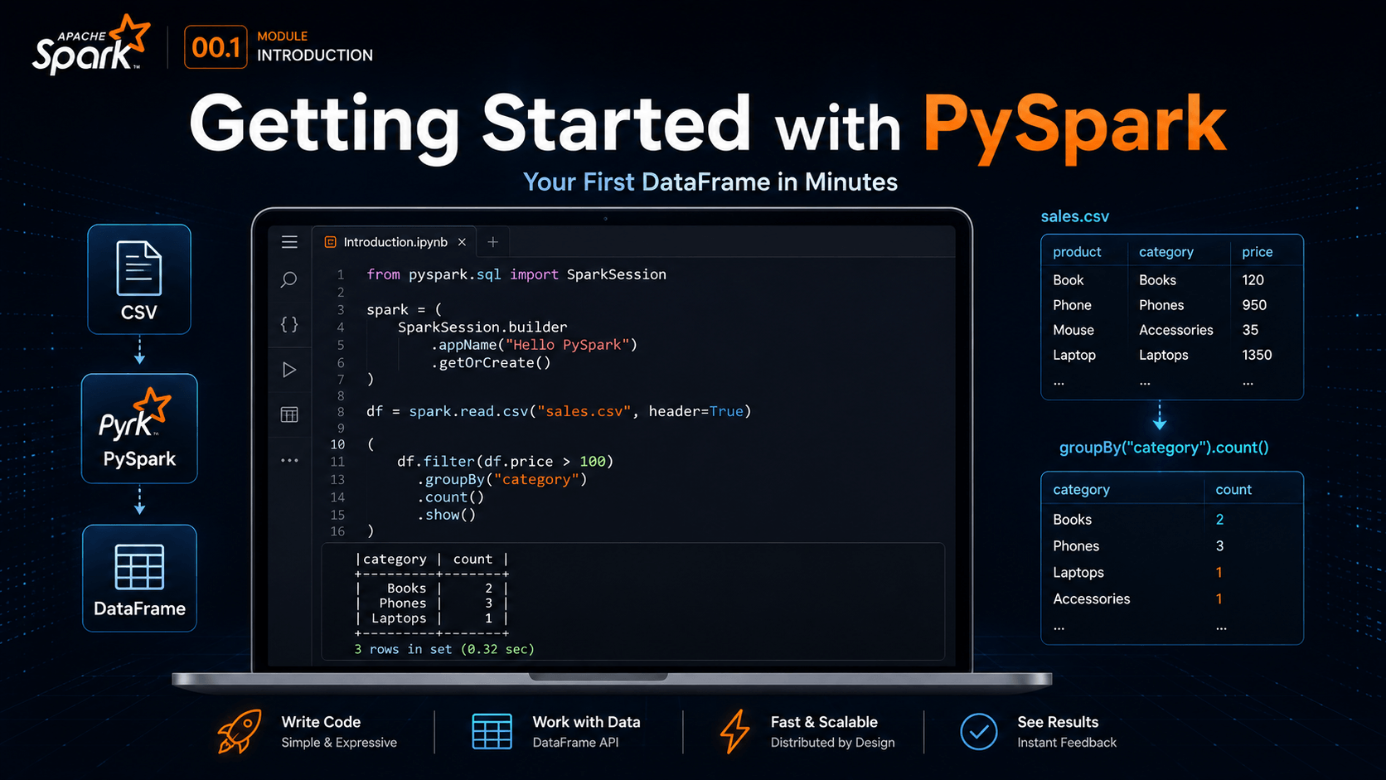
Task: Click the 1350 price value
Action: tap(1257, 355)
